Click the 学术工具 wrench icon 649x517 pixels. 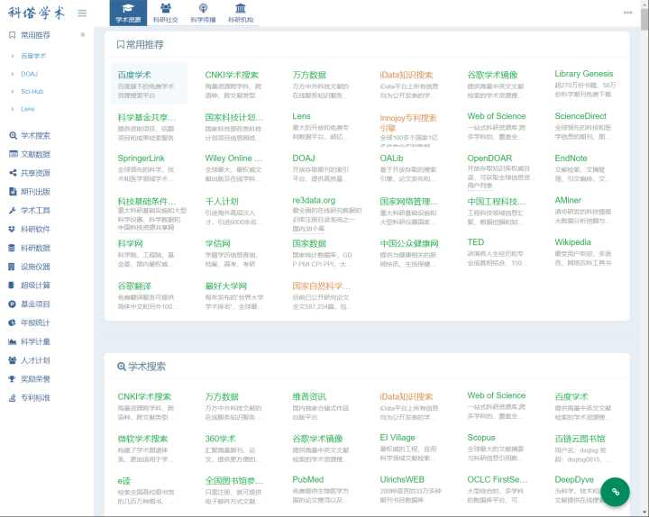(13, 210)
